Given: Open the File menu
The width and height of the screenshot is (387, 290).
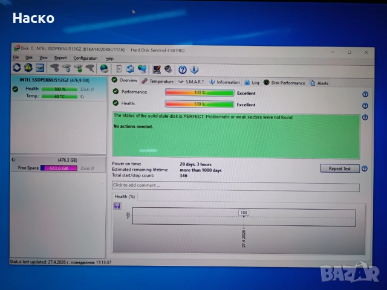Looking at the screenshot, I should (x=16, y=58).
